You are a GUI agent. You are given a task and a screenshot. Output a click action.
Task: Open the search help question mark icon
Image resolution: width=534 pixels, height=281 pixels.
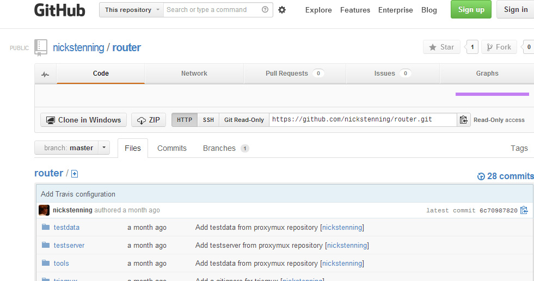click(265, 10)
